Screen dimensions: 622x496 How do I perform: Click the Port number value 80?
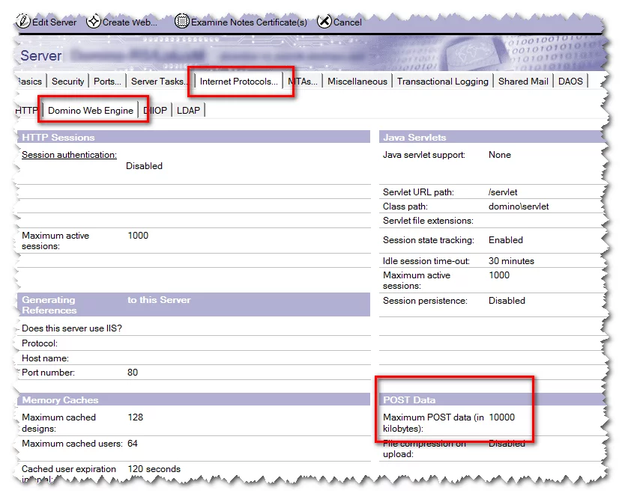(x=134, y=373)
